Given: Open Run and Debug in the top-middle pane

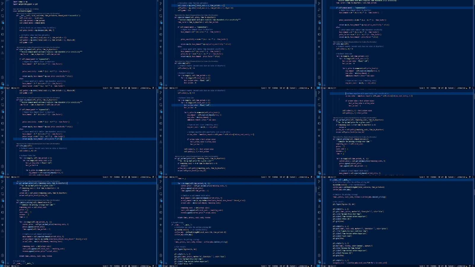Looking at the screenshot, I should (x=161, y=10).
